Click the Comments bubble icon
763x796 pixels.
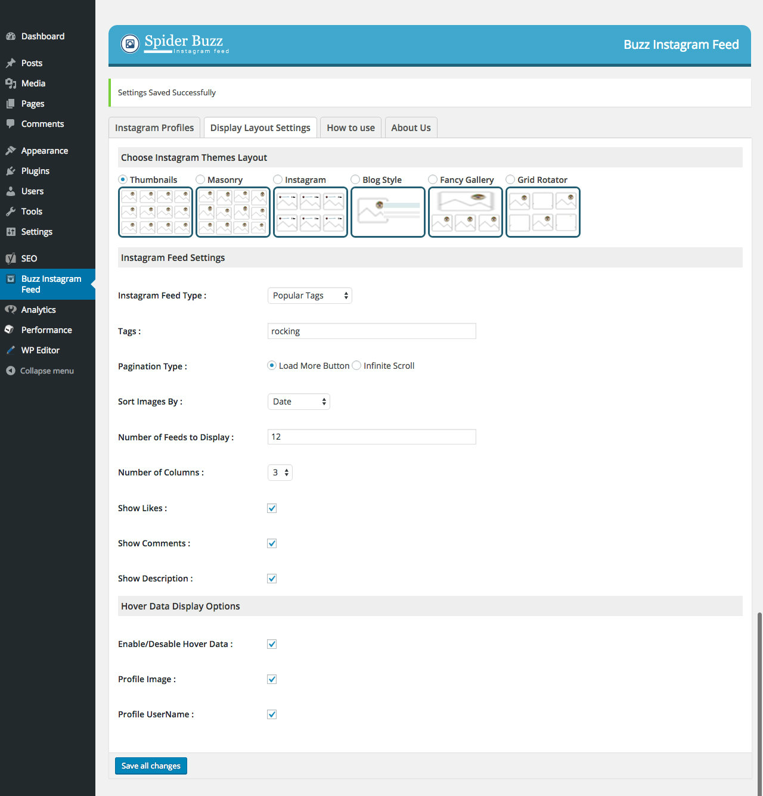pos(10,124)
